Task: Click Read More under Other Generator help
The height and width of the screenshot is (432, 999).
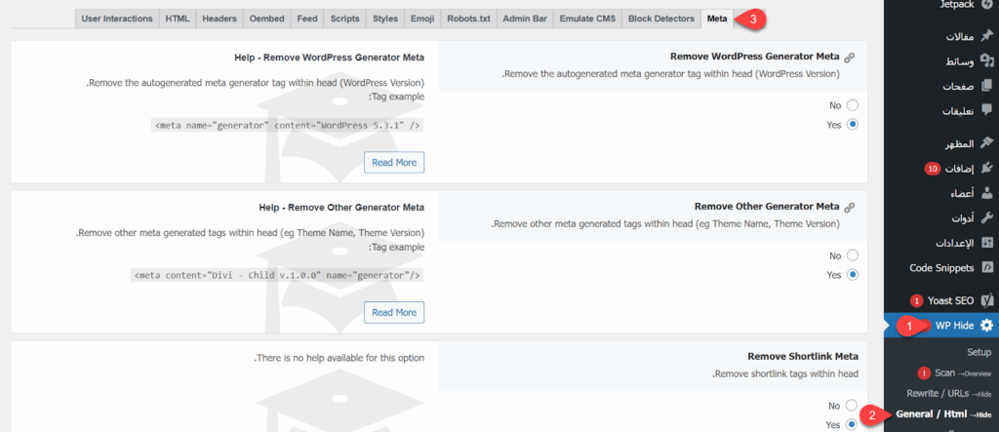Action: [394, 312]
